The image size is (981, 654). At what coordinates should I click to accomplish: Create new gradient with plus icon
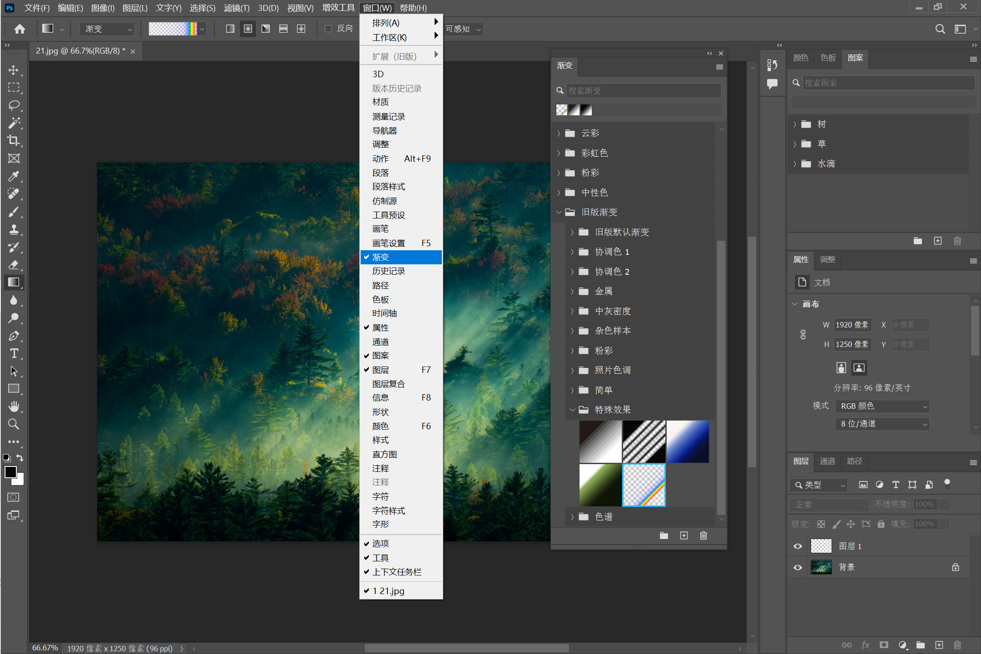[684, 535]
